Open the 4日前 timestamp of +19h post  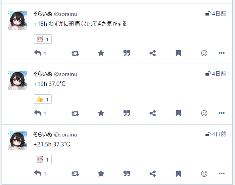[x=219, y=74]
